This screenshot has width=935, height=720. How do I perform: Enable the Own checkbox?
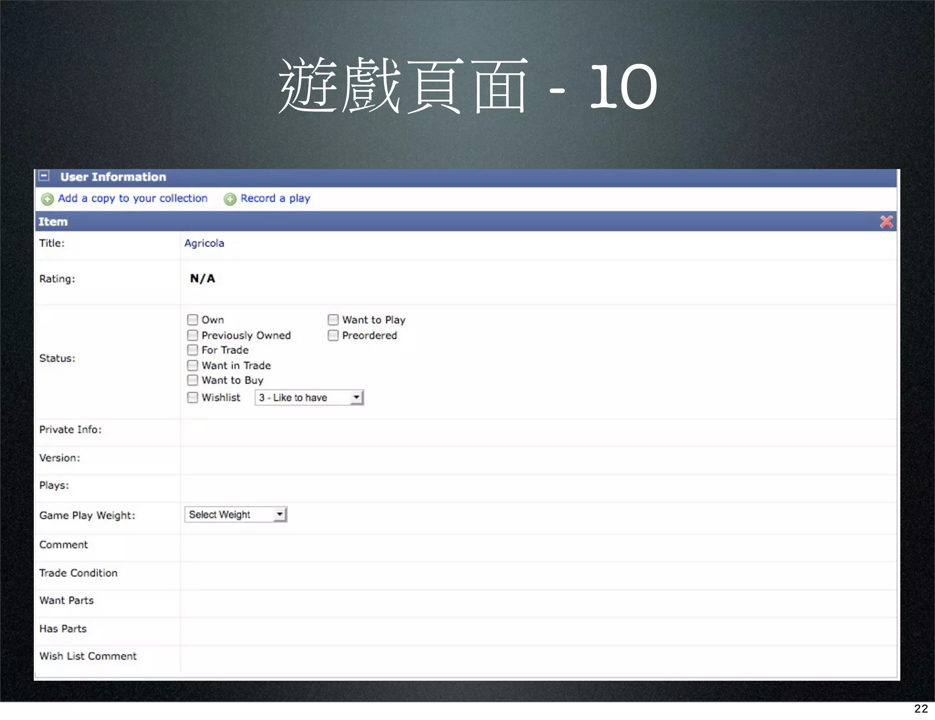pyautogui.click(x=193, y=320)
